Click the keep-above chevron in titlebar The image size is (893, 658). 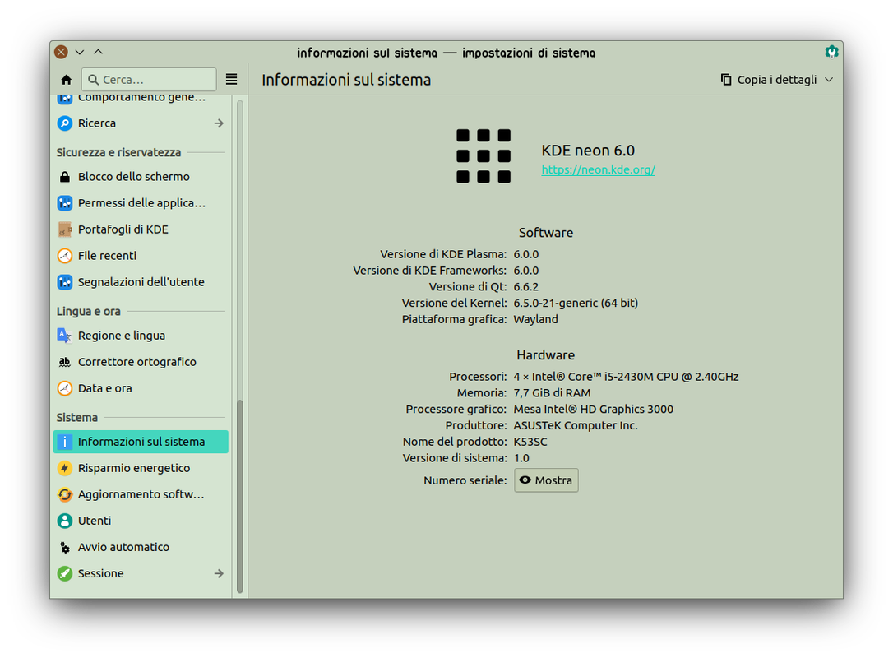pyautogui.click(x=99, y=53)
